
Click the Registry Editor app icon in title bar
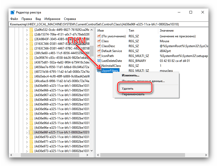12,12
